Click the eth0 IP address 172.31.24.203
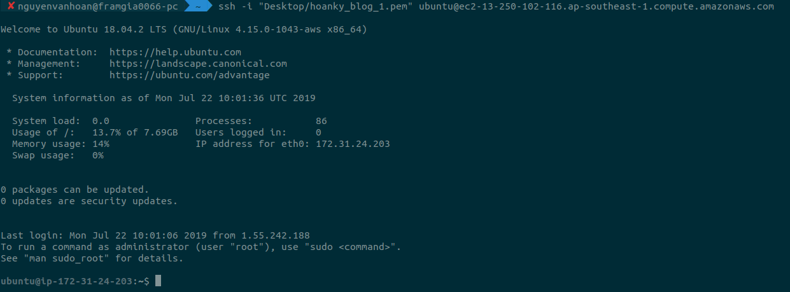 (x=353, y=144)
